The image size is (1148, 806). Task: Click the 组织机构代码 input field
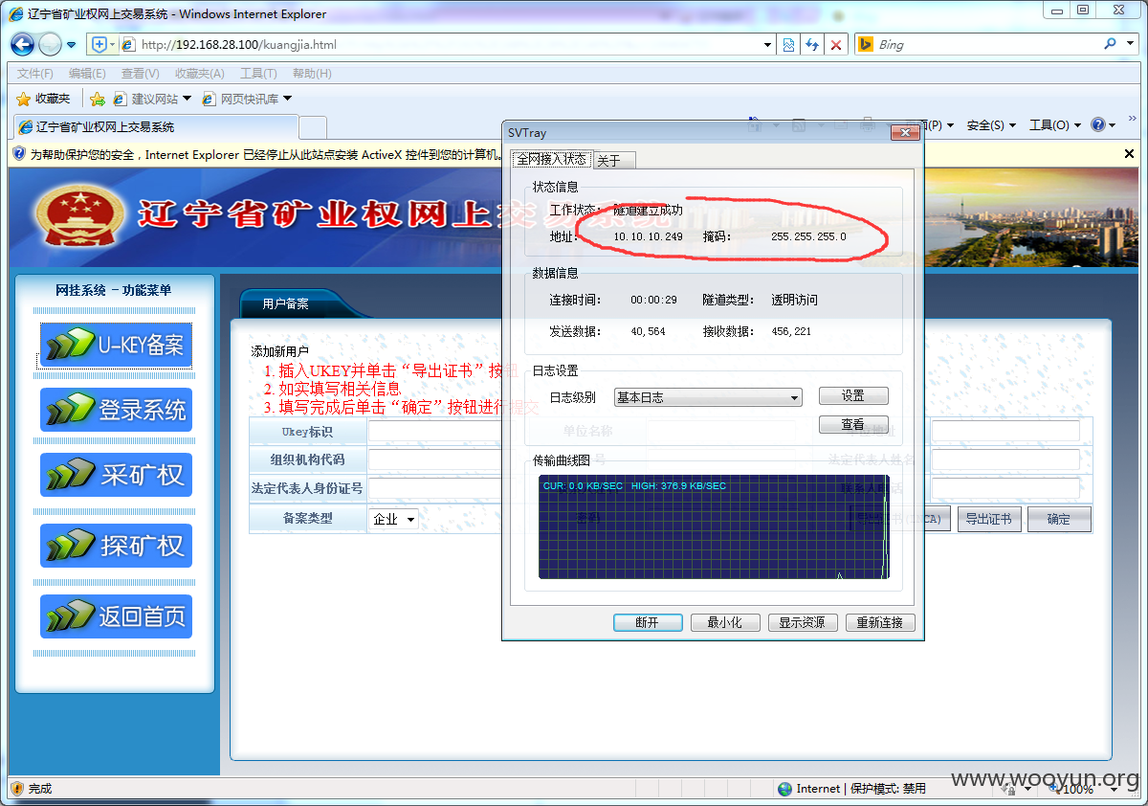435,459
